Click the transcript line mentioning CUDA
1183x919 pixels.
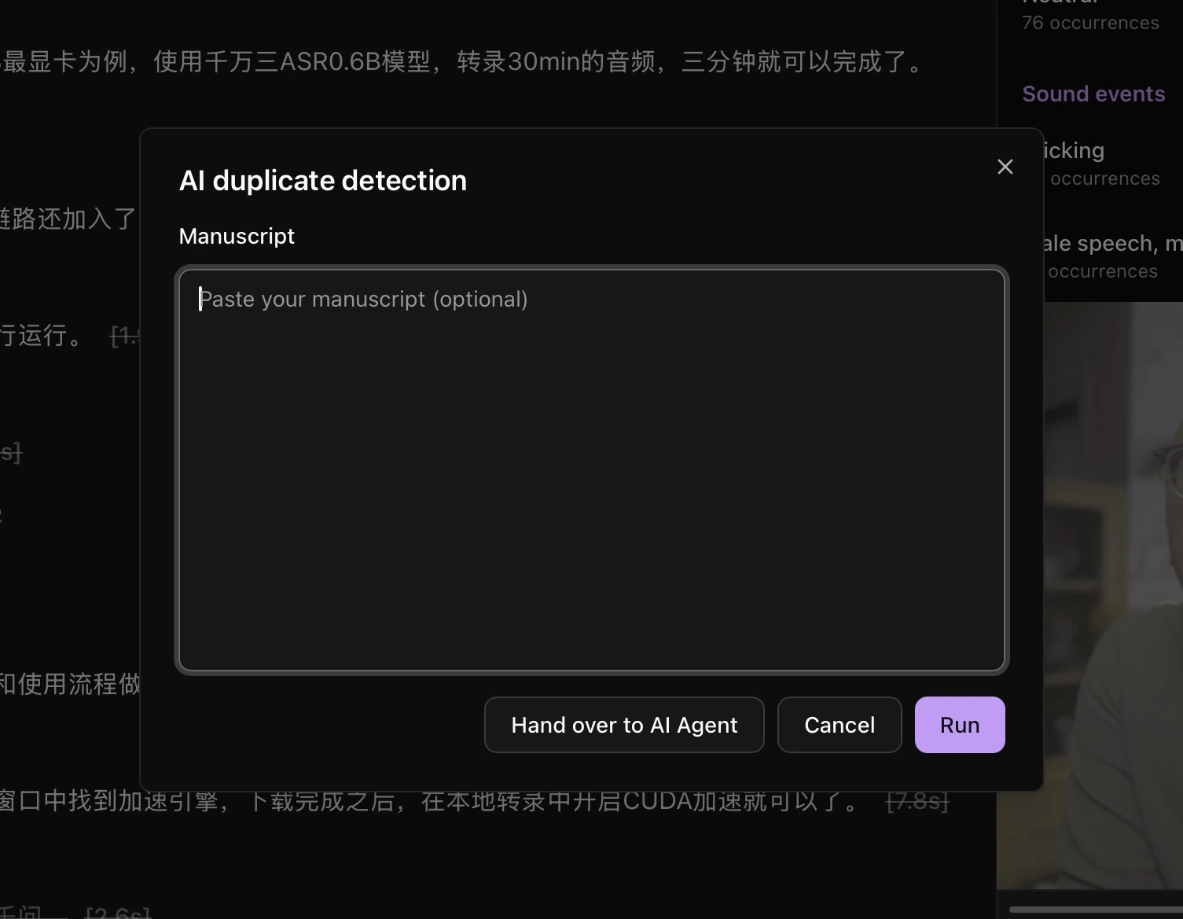[x=431, y=801]
